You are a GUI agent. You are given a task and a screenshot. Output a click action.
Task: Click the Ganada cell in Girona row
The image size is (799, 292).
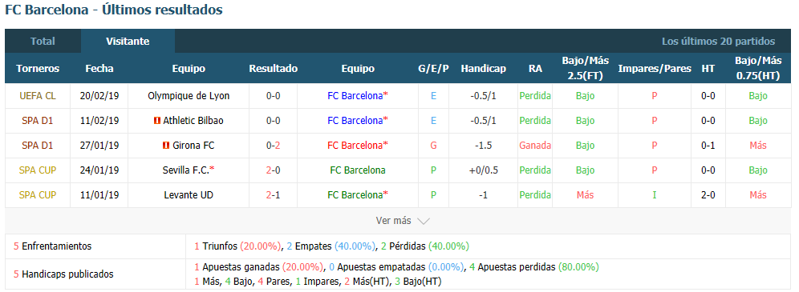click(x=535, y=146)
